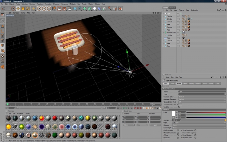The image size is (227, 142).
Task: Open the Visible in Renderer dropdown
Action: 202,99
